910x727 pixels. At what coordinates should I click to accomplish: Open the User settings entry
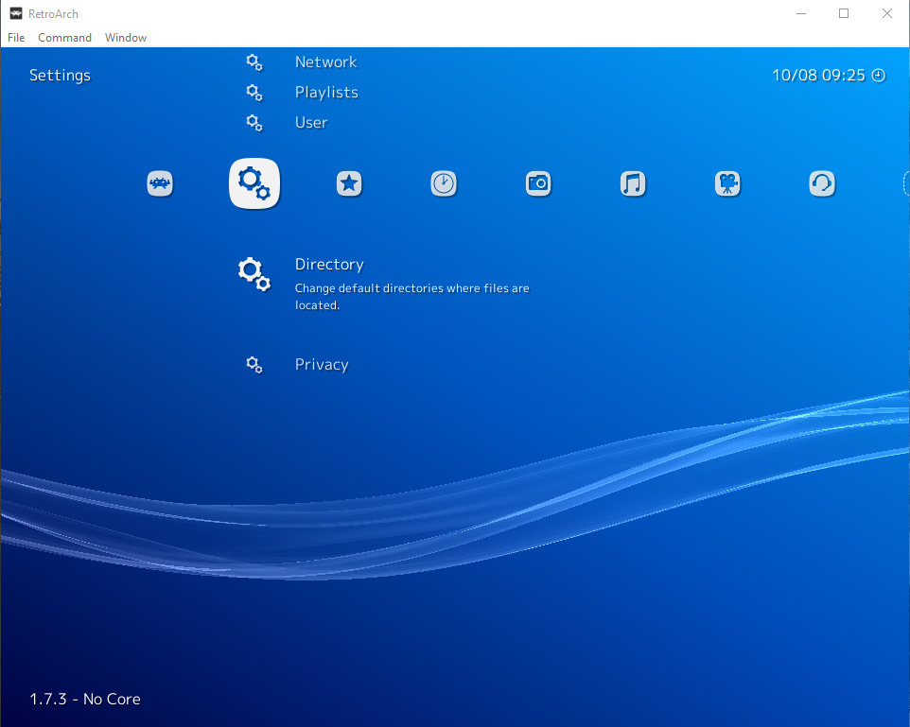click(x=311, y=123)
